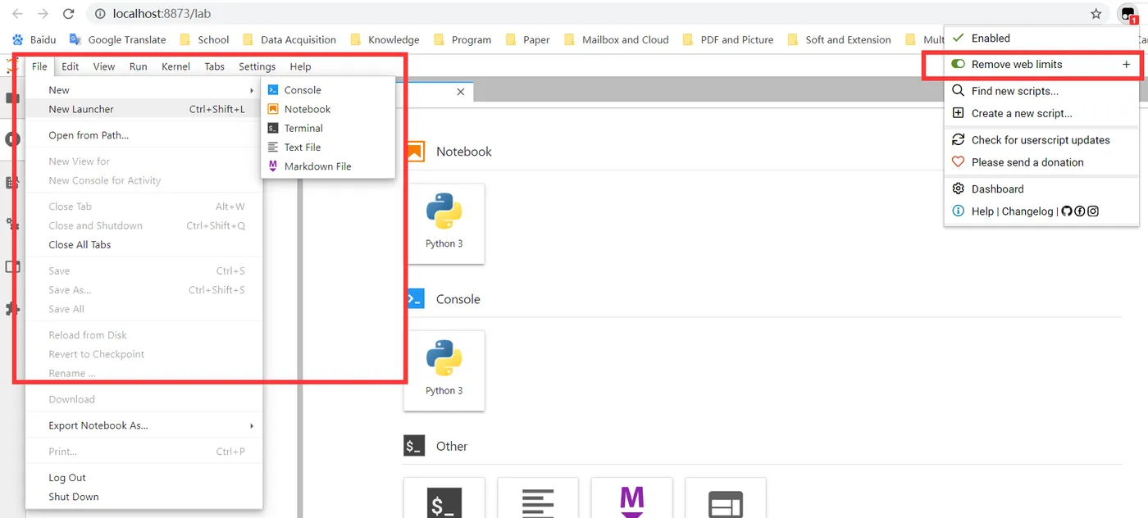Open the Baidu bookmark
The height and width of the screenshot is (518, 1148).
tap(34, 39)
